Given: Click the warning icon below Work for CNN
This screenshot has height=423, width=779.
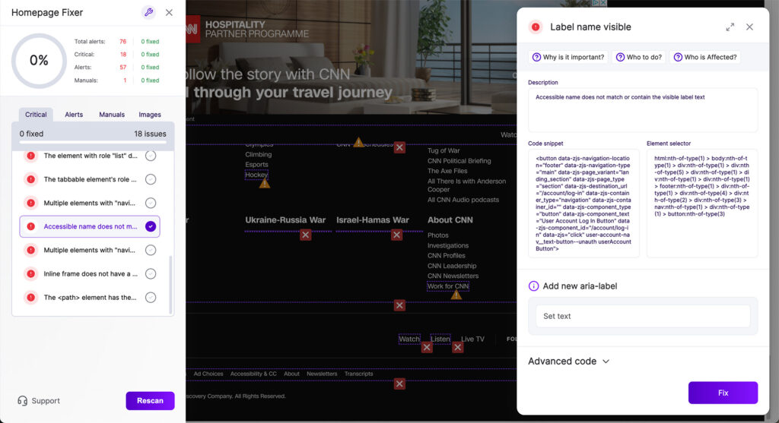Looking at the screenshot, I should click(456, 295).
